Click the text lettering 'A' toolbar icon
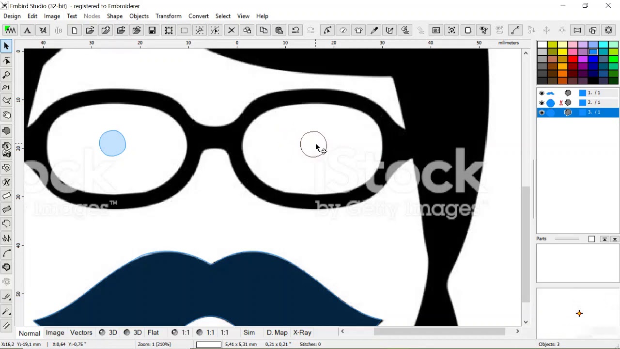The image size is (620, 349). pyautogui.click(x=27, y=30)
